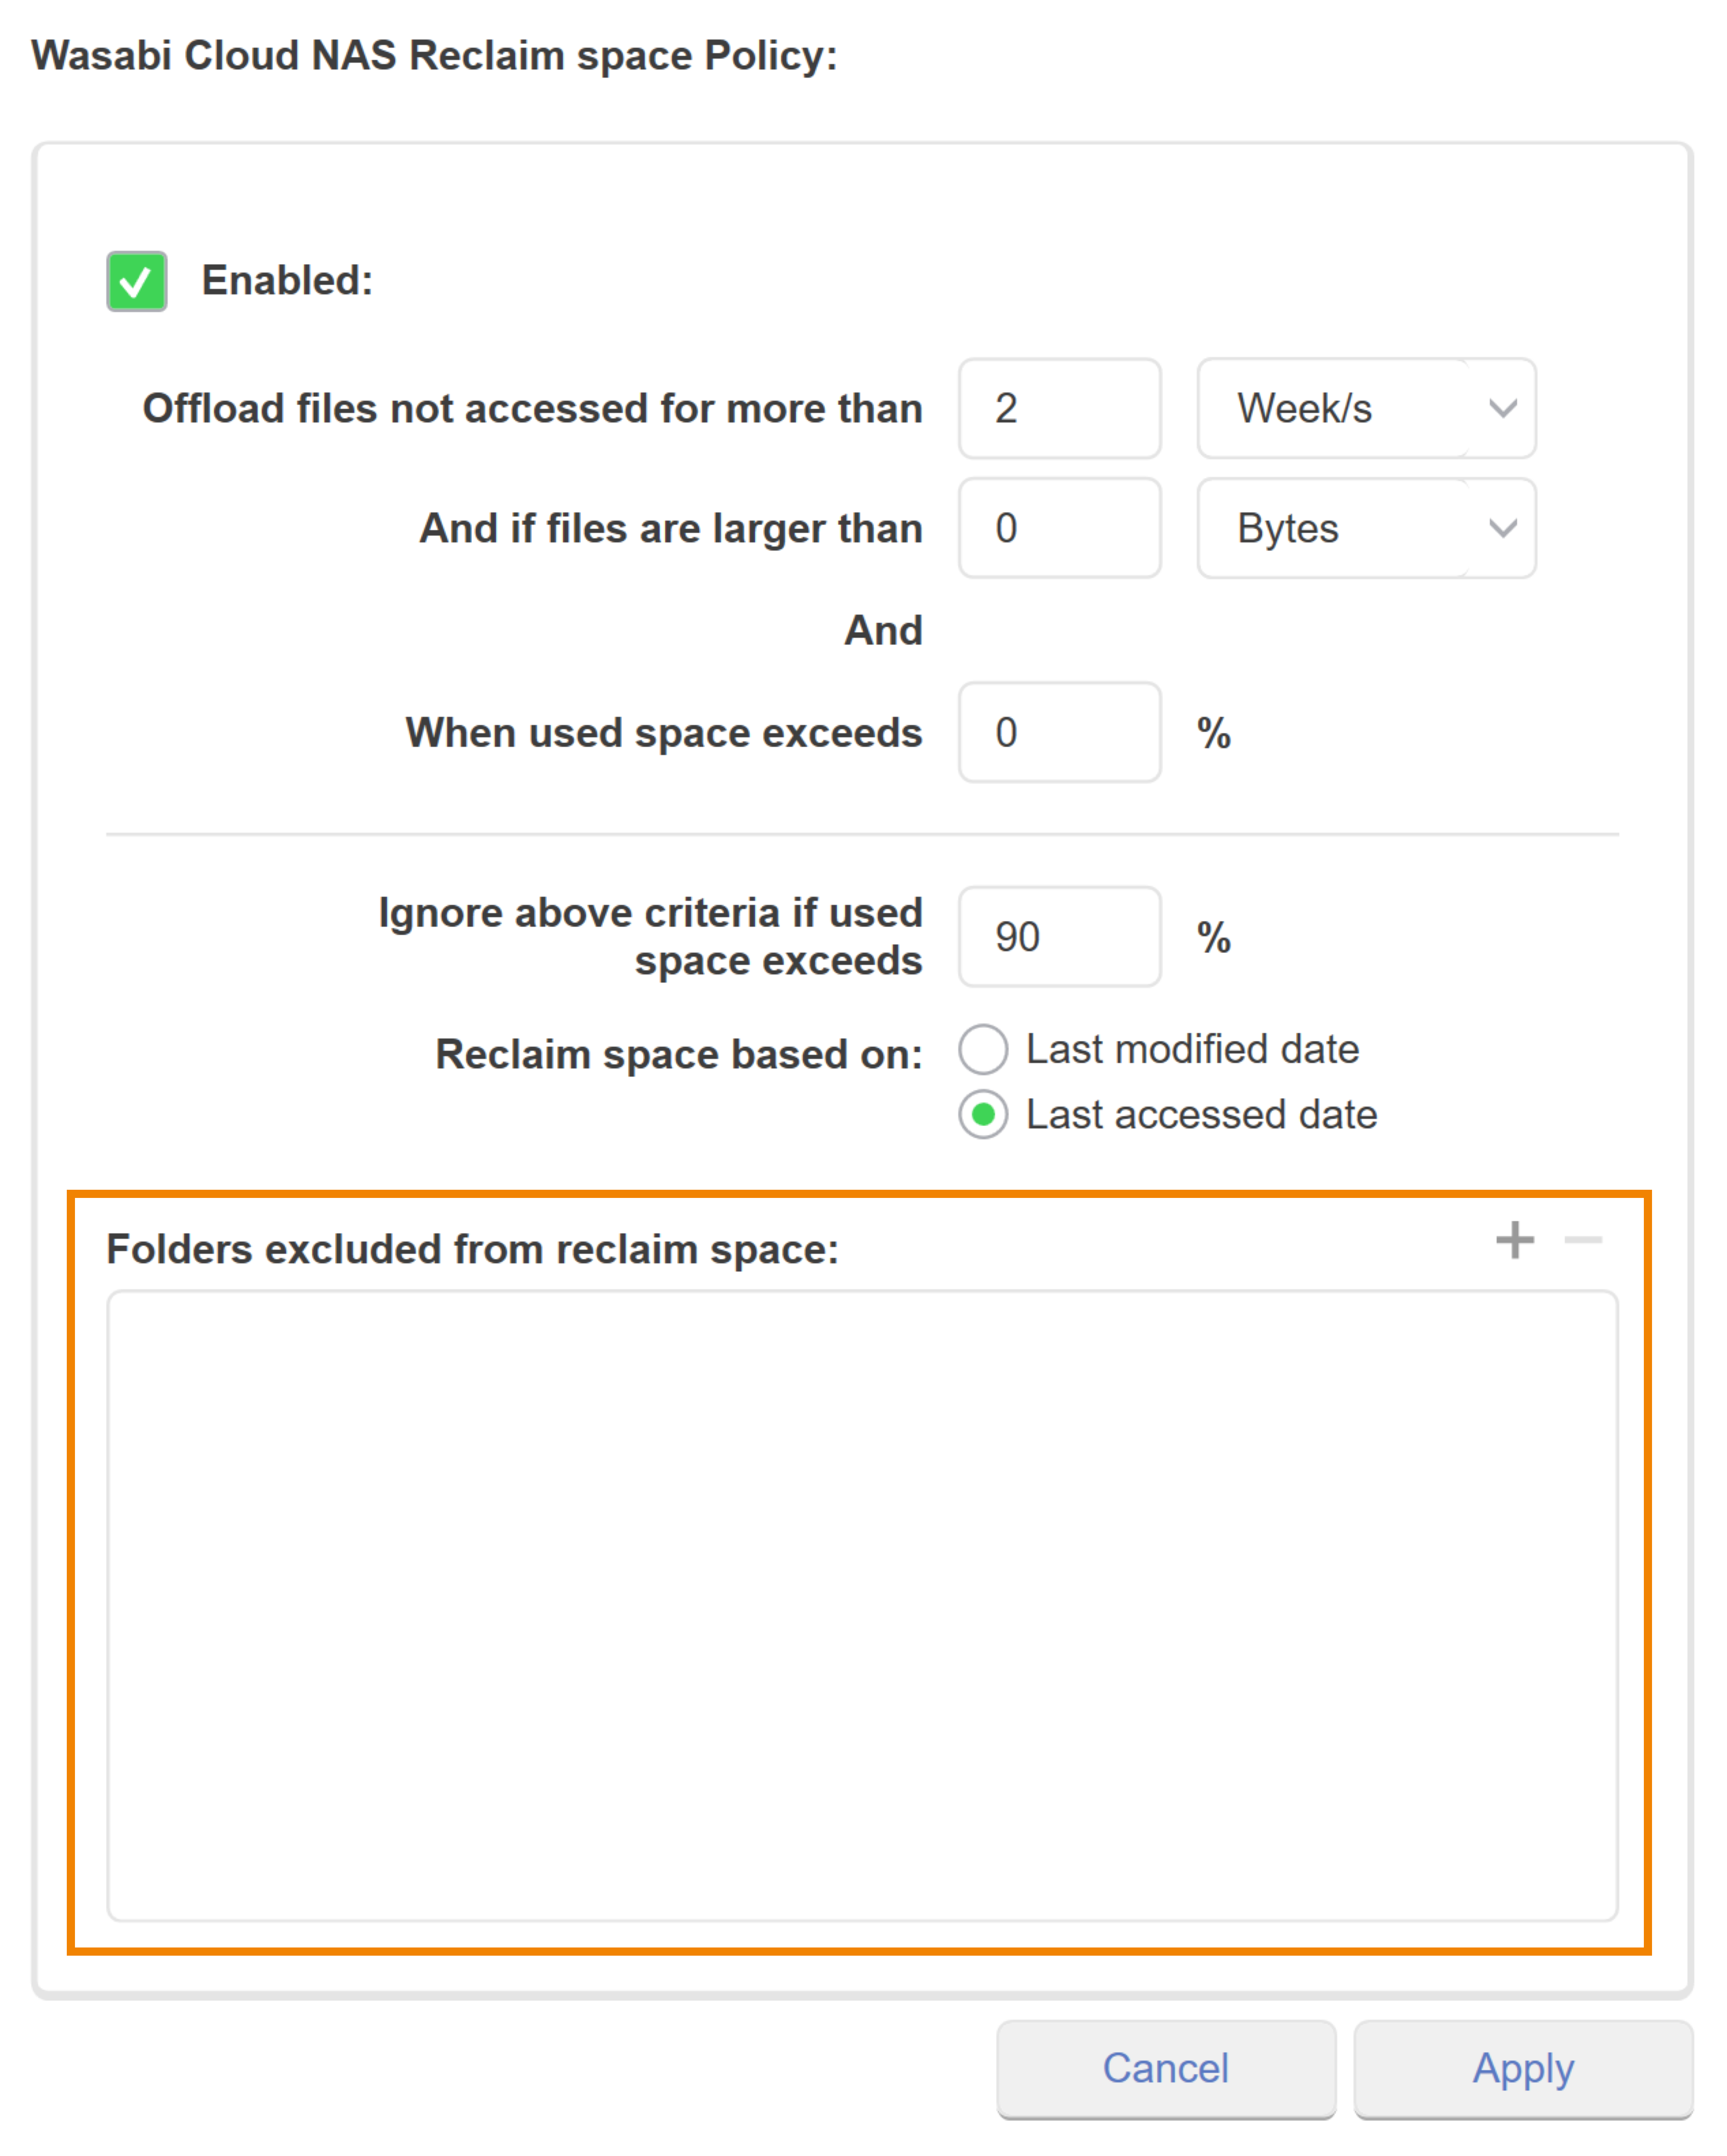Focus the files larger than size field
The image size is (1727, 2156).
coord(1060,528)
